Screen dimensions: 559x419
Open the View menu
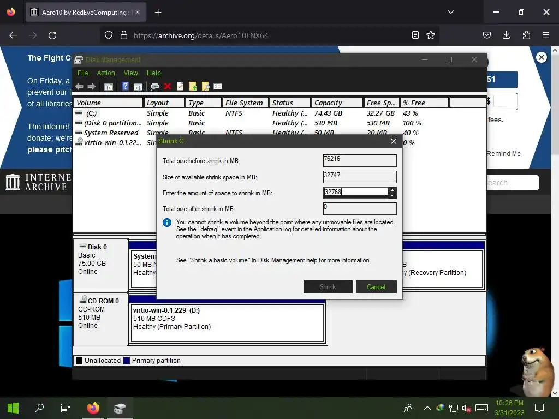pos(131,73)
